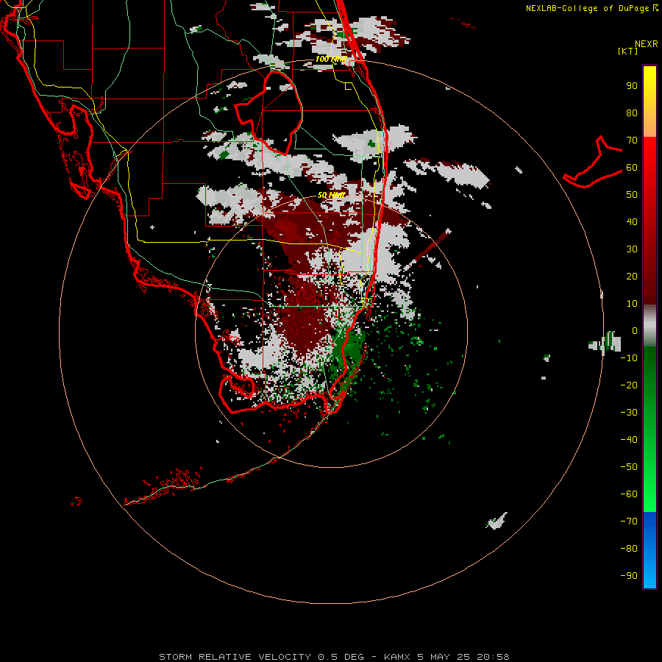
Task: Click the '-40' knot scale label
Action: [x=629, y=440]
